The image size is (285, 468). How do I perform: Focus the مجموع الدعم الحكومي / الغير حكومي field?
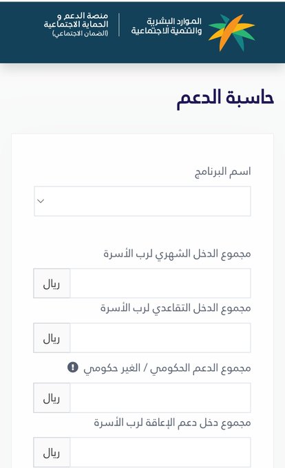pos(160,398)
